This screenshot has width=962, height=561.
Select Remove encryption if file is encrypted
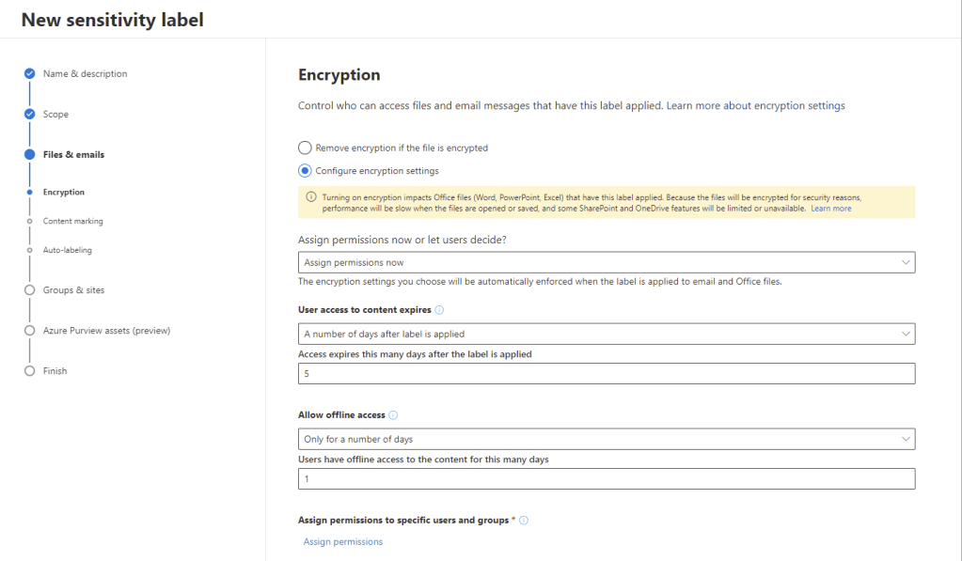pos(305,148)
